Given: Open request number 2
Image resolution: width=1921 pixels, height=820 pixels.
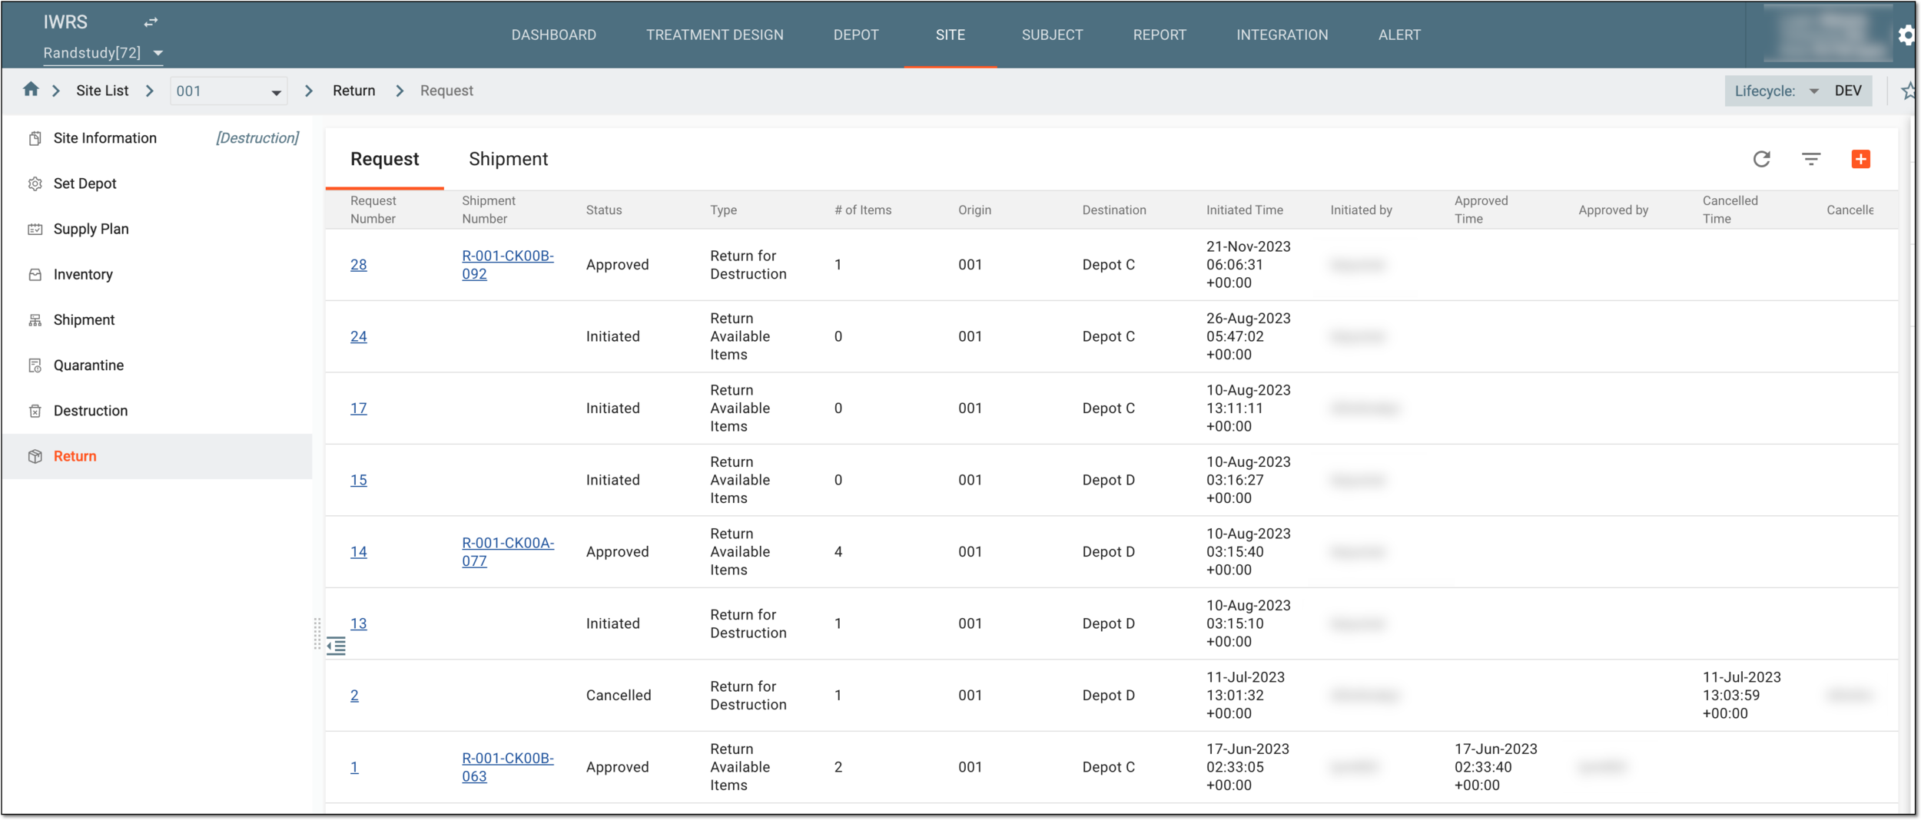Looking at the screenshot, I should (354, 696).
